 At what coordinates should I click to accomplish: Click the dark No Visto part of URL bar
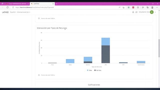pyautogui.click(x=105, y=54)
